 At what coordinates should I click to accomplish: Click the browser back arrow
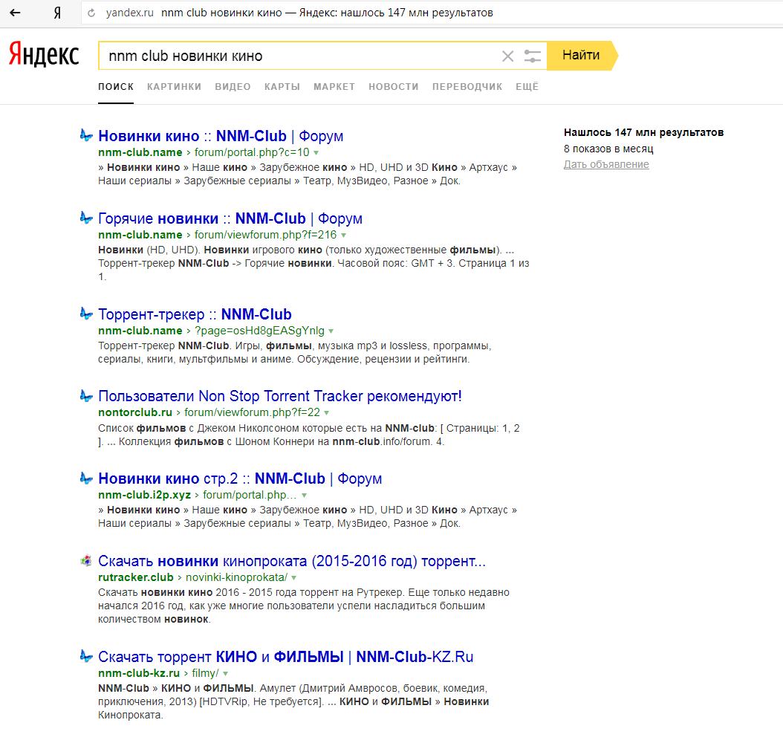pos(15,13)
